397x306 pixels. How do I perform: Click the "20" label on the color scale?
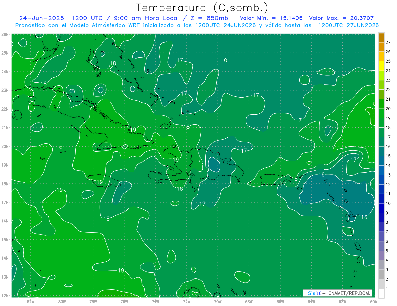(x=388, y=109)
